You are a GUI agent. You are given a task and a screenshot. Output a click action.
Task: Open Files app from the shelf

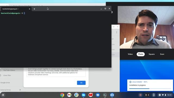(83, 95)
